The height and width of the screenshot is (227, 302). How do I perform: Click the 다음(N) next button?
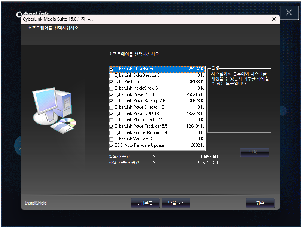[x=176, y=203]
